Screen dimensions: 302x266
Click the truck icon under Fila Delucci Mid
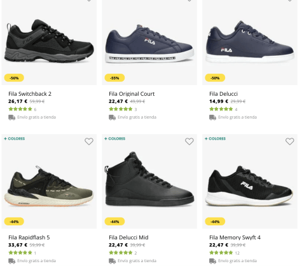113,261
